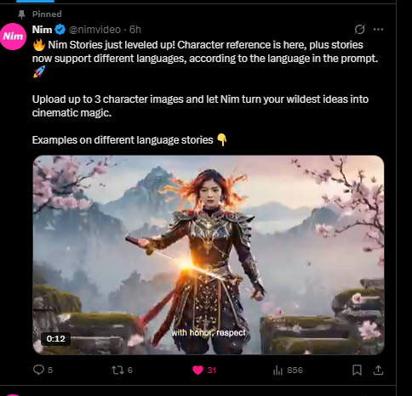Click the Nim display name
This screenshot has height=396, width=412.
tap(42, 30)
